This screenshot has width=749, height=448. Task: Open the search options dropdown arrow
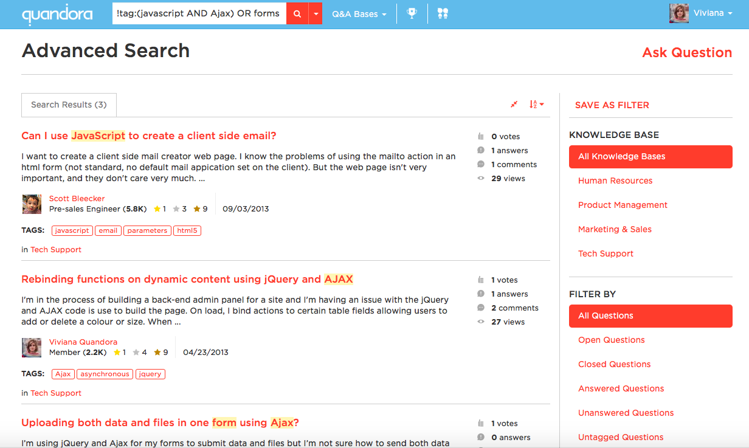[x=316, y=14]
